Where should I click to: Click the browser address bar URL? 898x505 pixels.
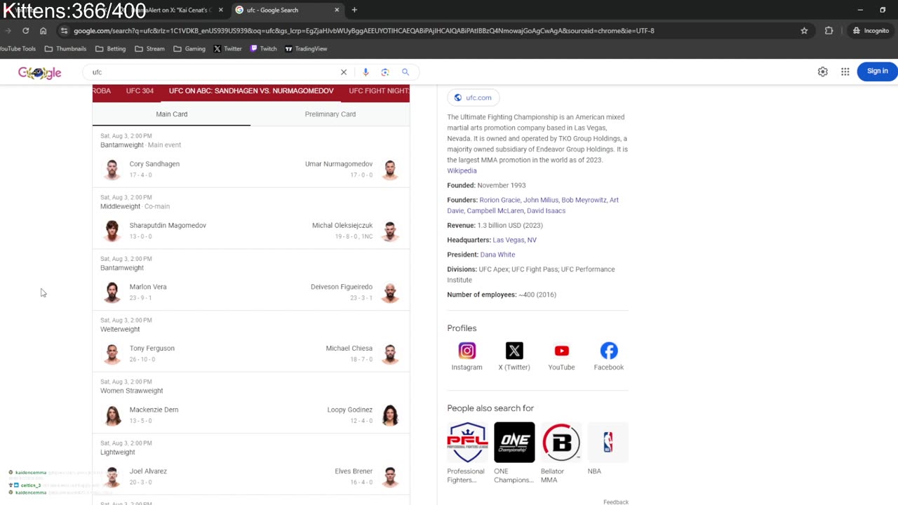[363, 31]
